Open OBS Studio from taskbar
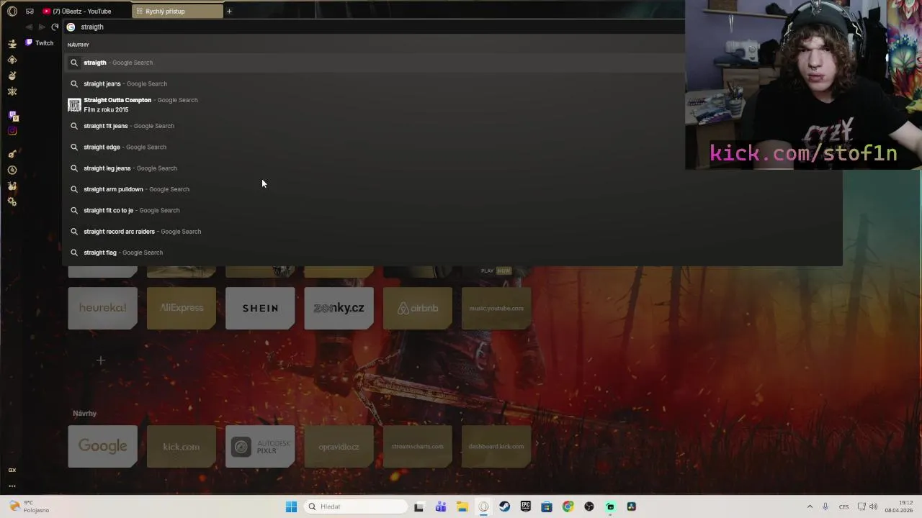922x518 pixels. coord(589,506)
